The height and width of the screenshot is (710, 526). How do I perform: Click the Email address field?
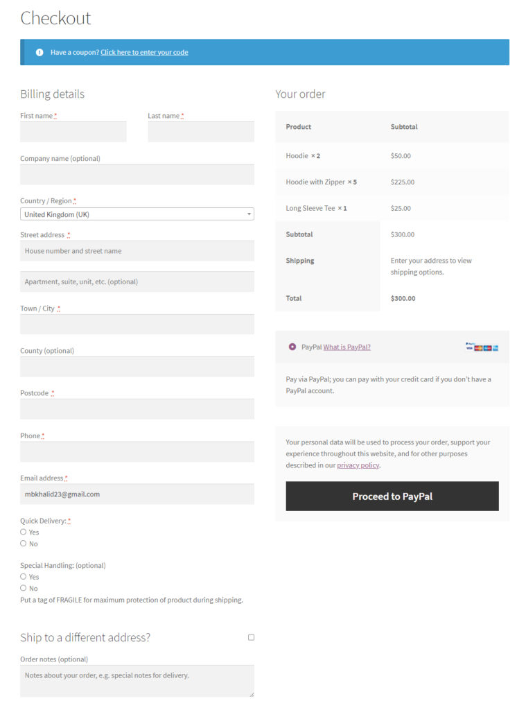pos(137,494)
